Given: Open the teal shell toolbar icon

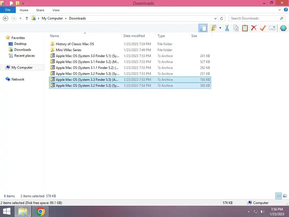Looking at the screenshot, I should pyautogui.click(x=283, y=28).
